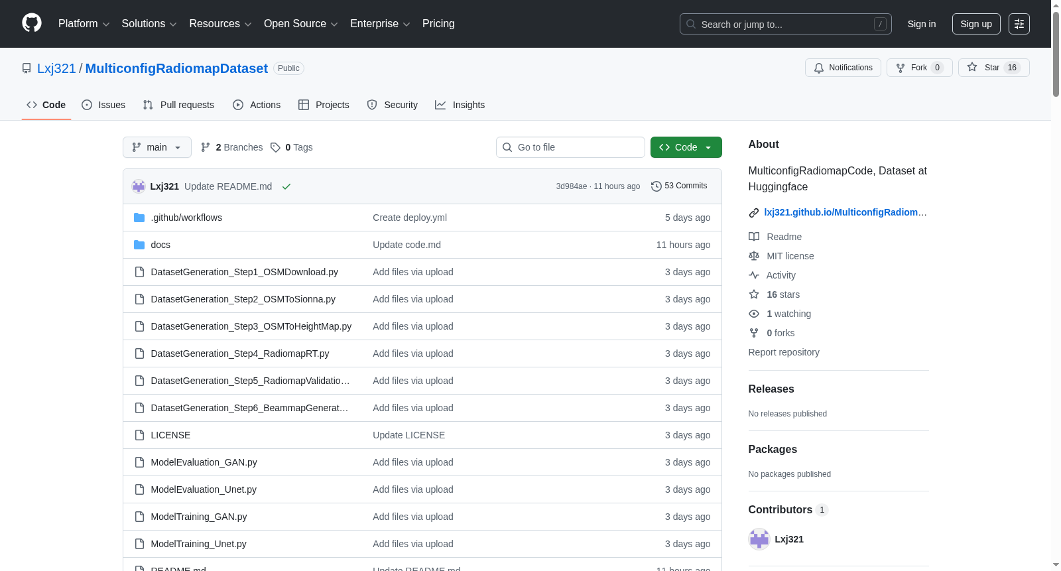Open the Lxj321 owner profile link
The width and height of the screenshot is (1061, 571).
point(56,68)
